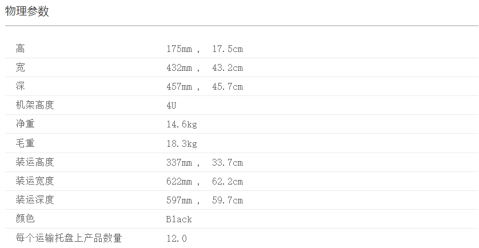Click the Black color value
Screen dimensions: 479x248
point(179,219)
